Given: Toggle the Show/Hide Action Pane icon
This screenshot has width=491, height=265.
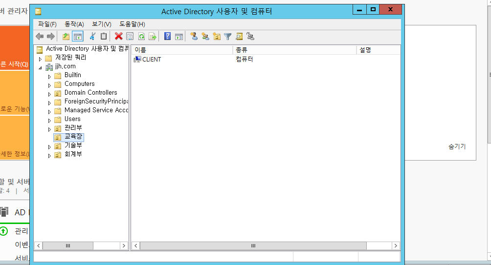Looking at the screenshot, I should point(179,37).
